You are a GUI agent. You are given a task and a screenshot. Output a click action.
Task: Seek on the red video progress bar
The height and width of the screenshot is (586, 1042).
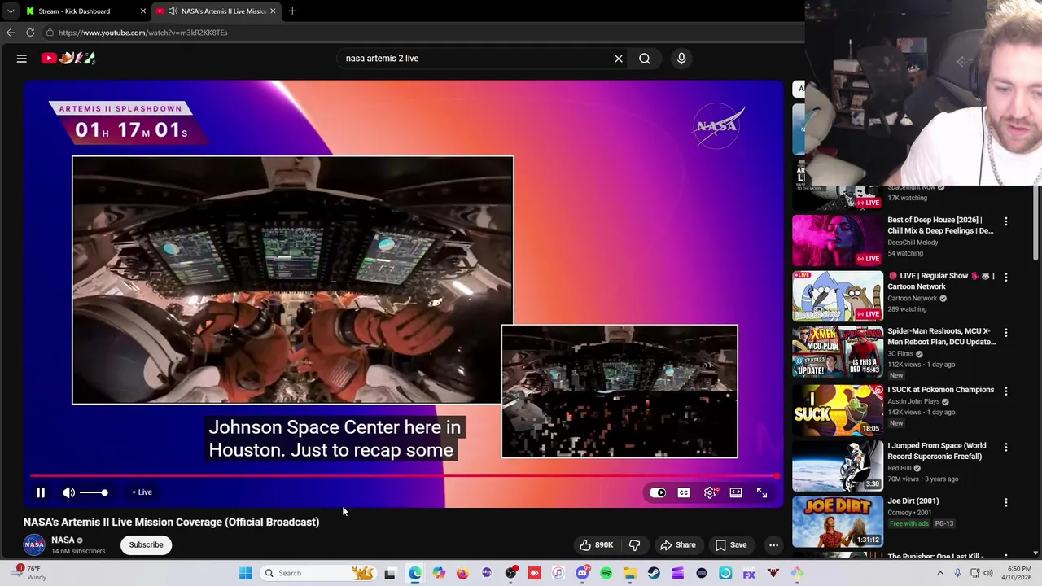(404, 476)
